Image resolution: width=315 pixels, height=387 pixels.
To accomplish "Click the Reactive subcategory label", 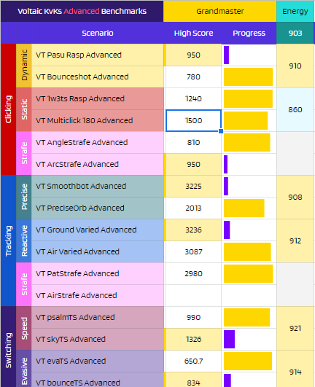I will pyautogui.click(x=24, y=241).
